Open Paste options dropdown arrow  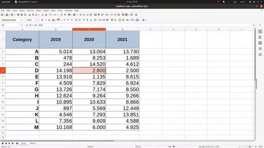[39, 15]
